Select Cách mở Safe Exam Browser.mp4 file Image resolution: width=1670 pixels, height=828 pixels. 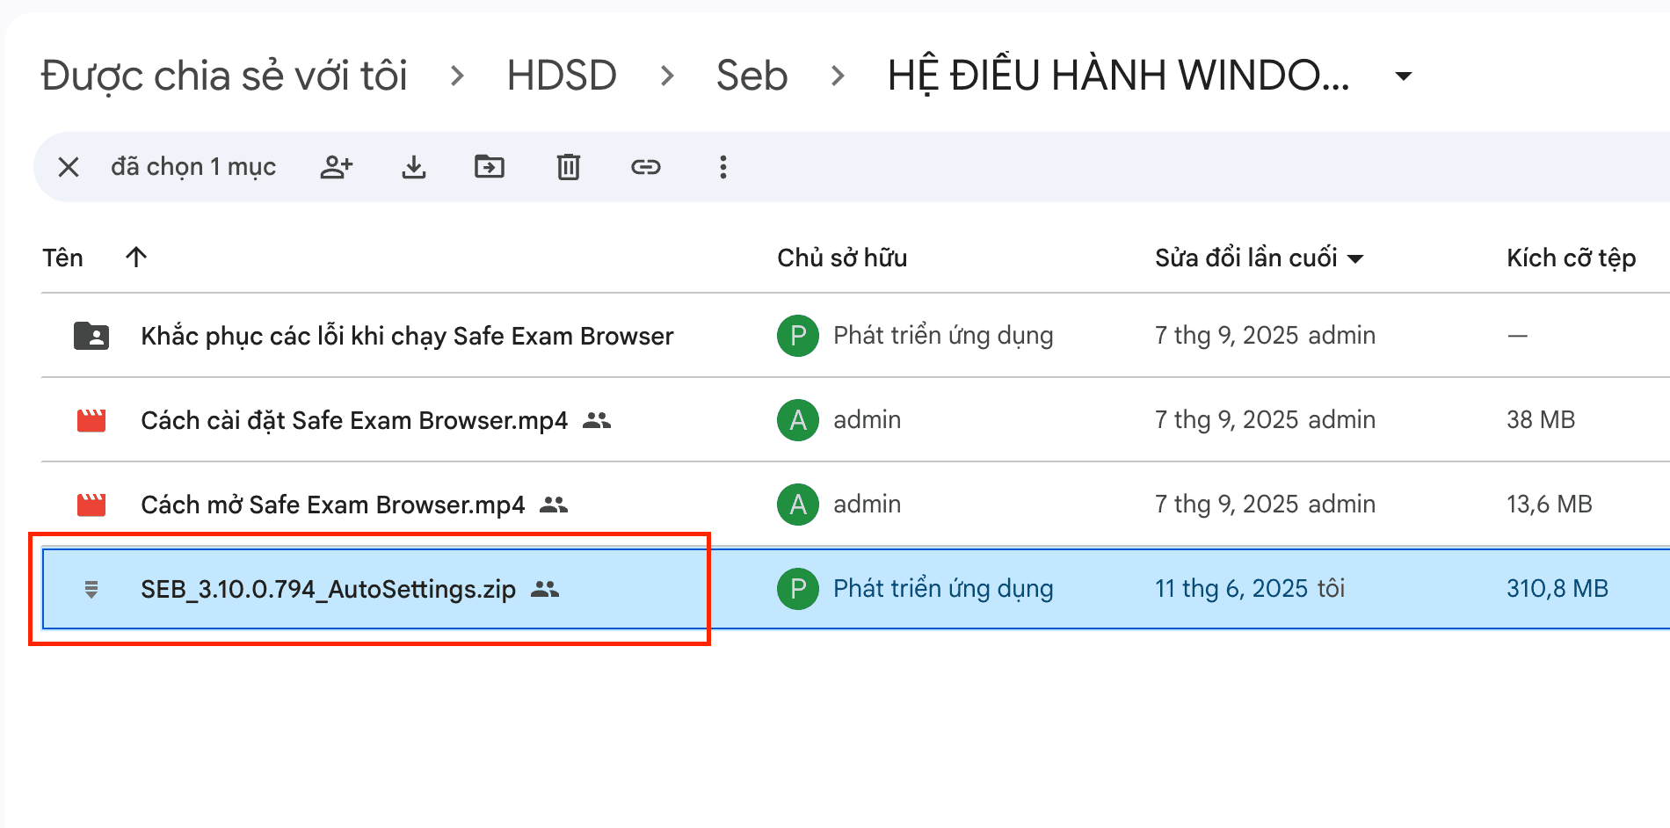(x=332, y=505)
